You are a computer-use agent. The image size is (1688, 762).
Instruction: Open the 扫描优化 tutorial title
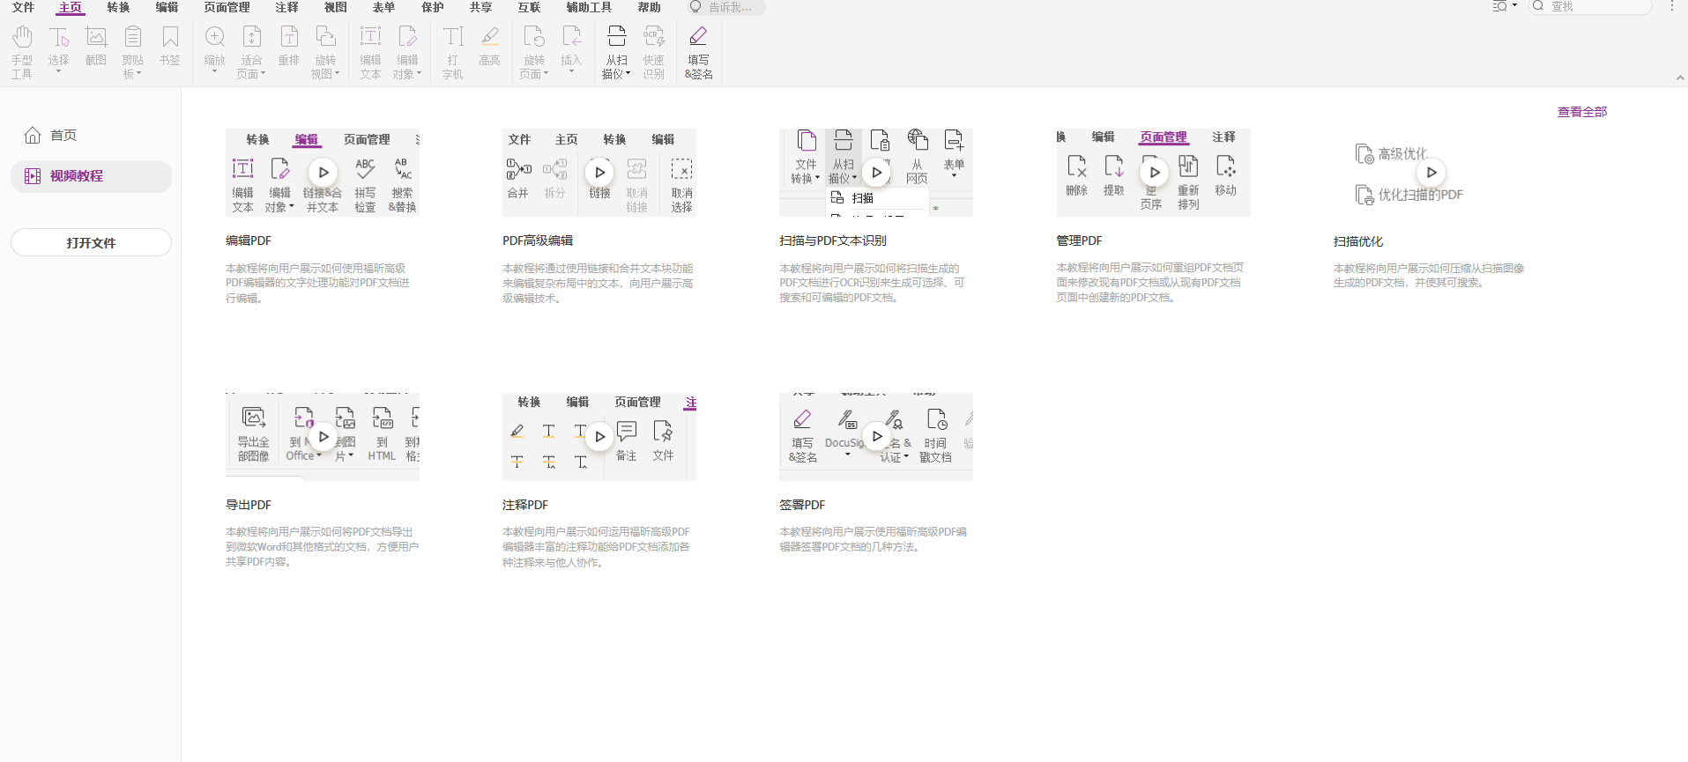coord(1358,241)
